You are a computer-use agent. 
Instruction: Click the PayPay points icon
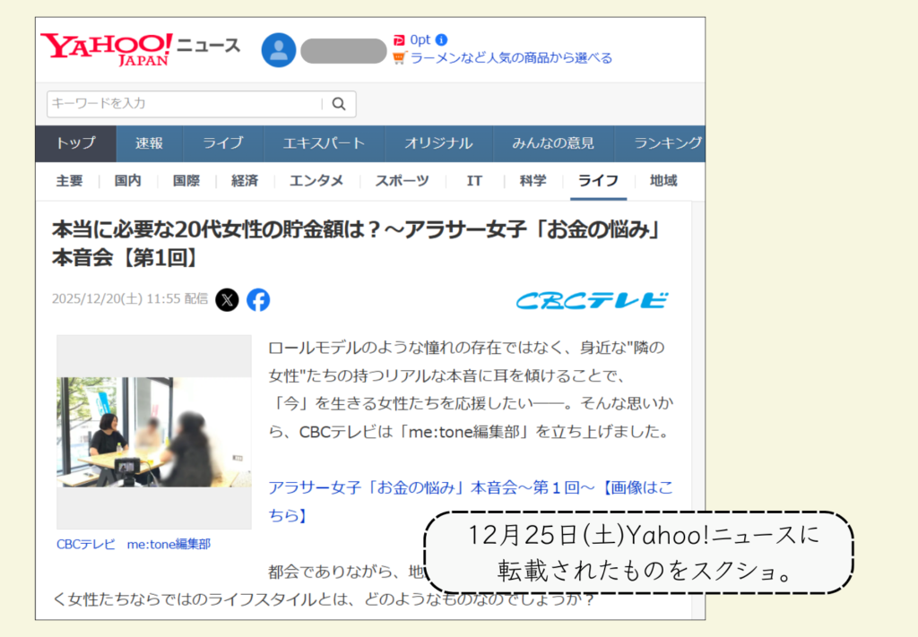pos(399,40)
